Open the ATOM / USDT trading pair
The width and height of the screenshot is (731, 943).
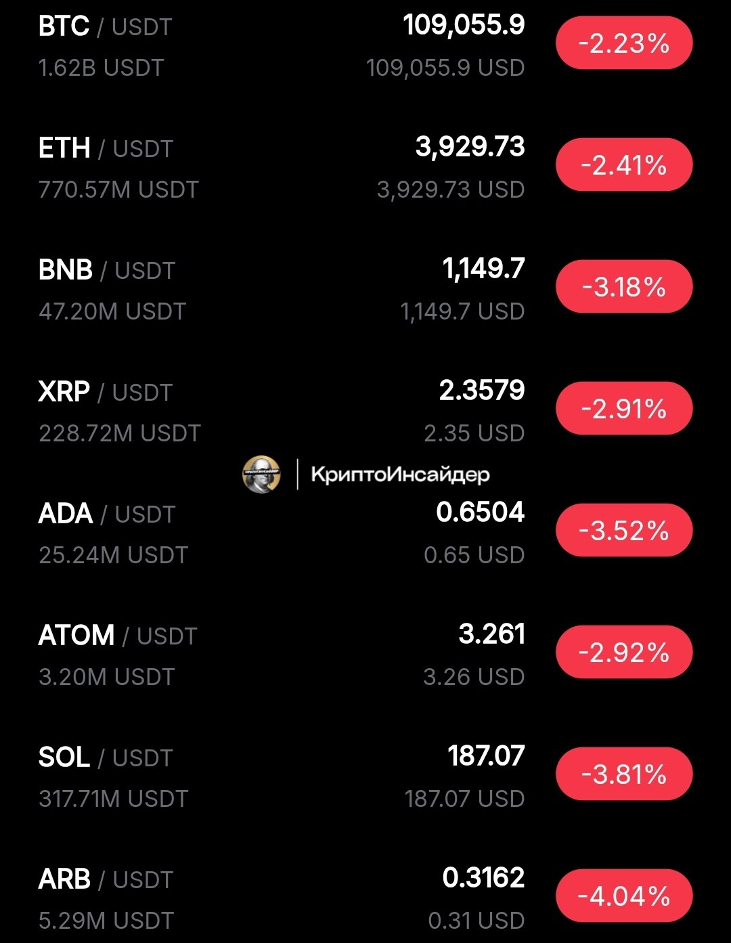point(118,636)
